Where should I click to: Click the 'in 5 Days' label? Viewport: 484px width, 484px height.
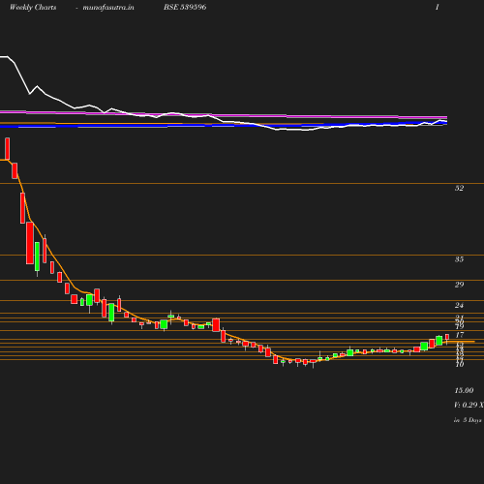coord(468,420)
